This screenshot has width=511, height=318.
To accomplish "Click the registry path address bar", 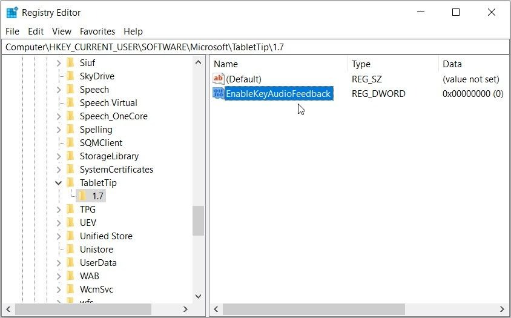I will [x=255, y=47].
